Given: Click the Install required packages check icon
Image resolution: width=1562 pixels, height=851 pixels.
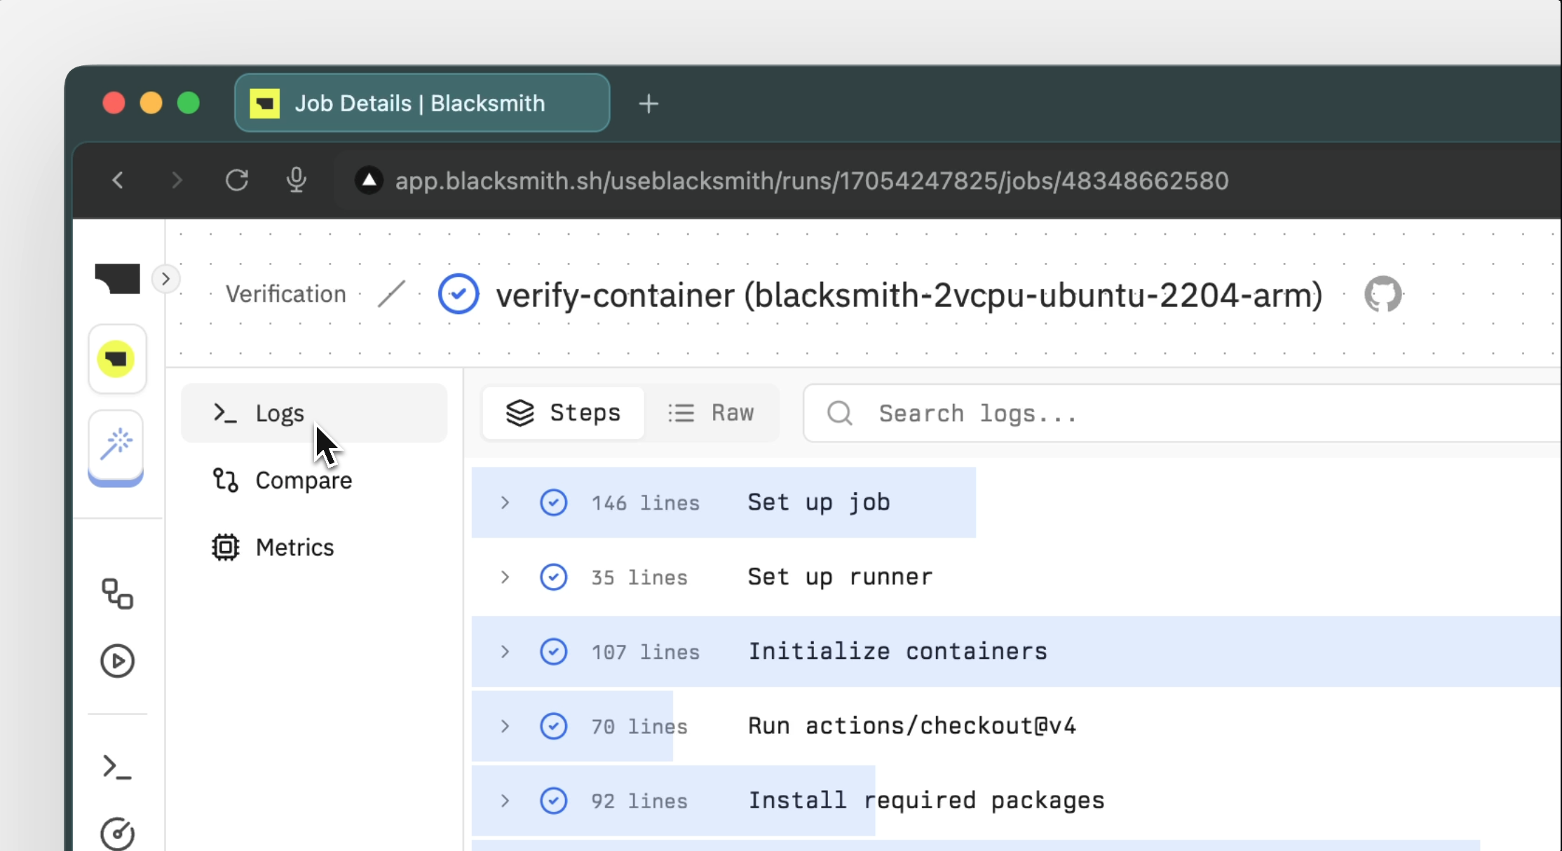Looking at the screenshot, I should pos(553,801).
